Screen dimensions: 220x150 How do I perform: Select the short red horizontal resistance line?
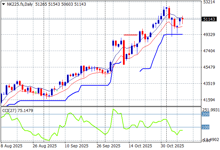(x=131, y=35)
